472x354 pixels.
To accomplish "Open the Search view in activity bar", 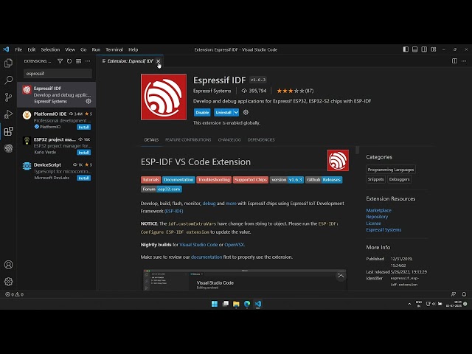I will [x=8, y=80].
